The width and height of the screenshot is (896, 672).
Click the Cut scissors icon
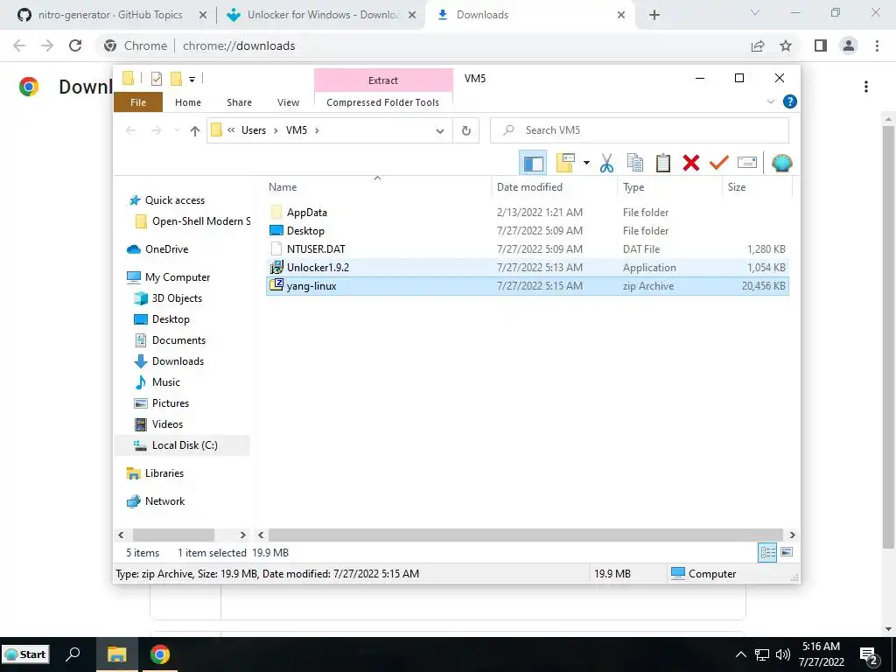click(607, 164)
